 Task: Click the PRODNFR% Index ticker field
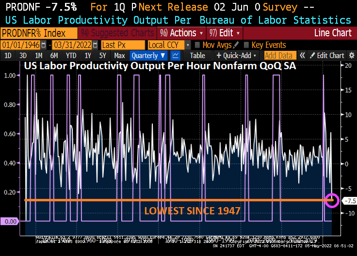39,33
